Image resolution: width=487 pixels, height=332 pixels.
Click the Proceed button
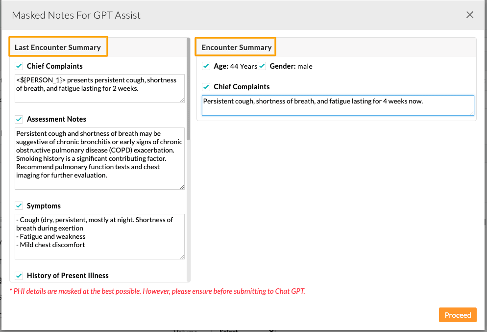458,315
